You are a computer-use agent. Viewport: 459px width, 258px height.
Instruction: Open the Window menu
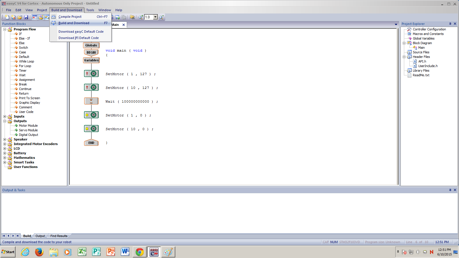pyautogui.click(x=105, y=10)
